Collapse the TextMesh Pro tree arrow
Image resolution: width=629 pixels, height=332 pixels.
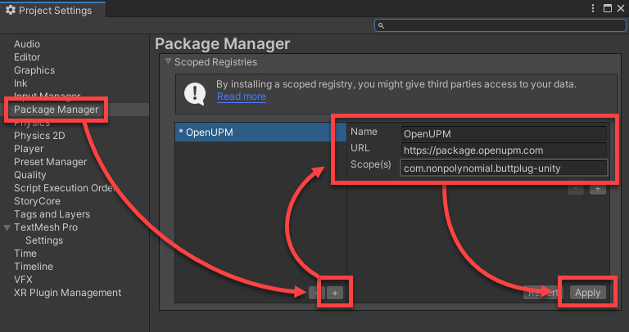coord(7,227)
